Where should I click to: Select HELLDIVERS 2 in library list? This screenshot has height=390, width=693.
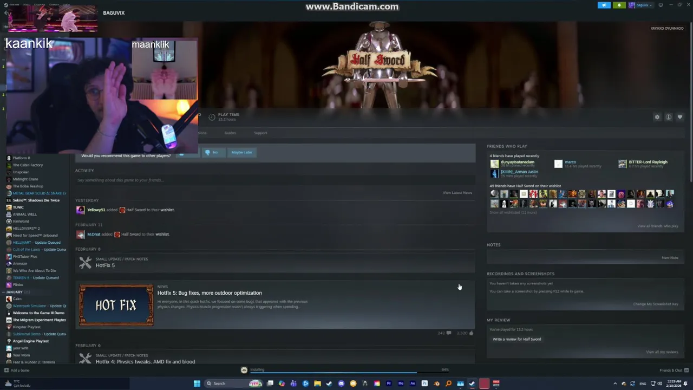coord(26,229)
